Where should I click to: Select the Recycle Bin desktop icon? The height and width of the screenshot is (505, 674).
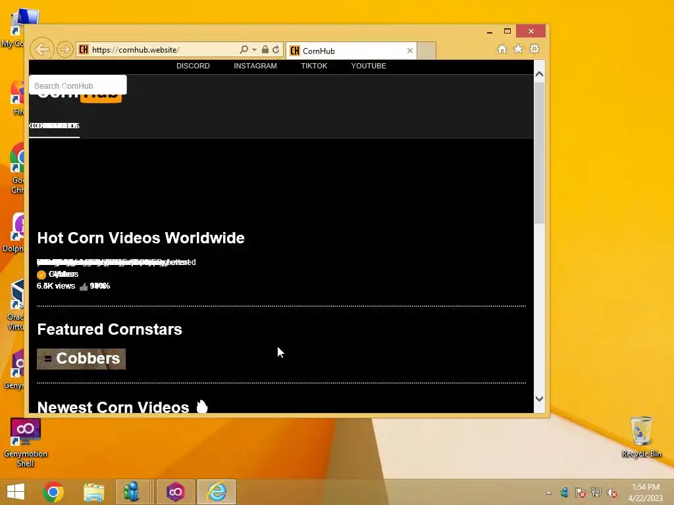(641, 437)
